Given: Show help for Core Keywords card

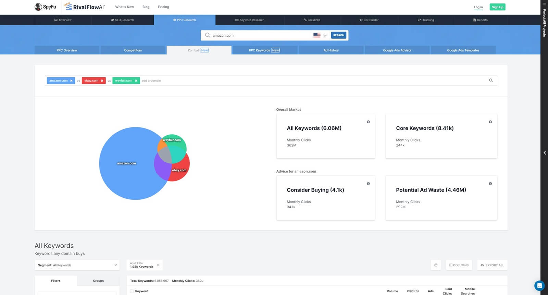Looking at the screenshot, I should [x=490, y=122].
